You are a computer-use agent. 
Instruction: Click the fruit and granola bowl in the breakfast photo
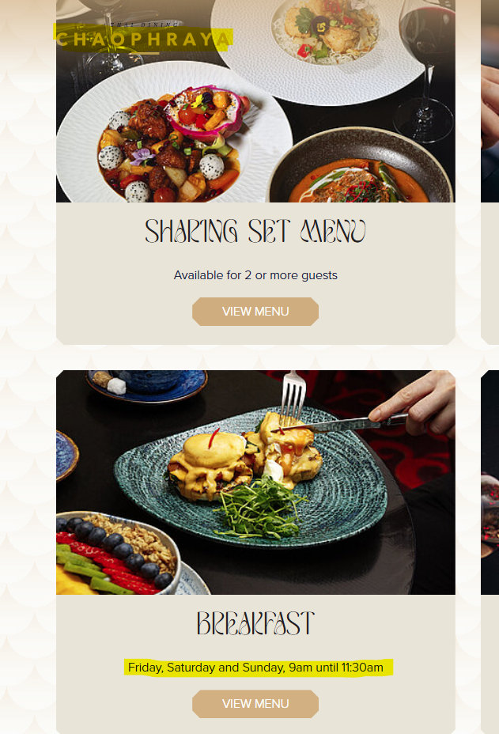coord(117,552)
